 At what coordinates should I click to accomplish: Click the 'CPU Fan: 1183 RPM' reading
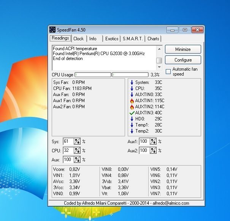coord(72,88)
